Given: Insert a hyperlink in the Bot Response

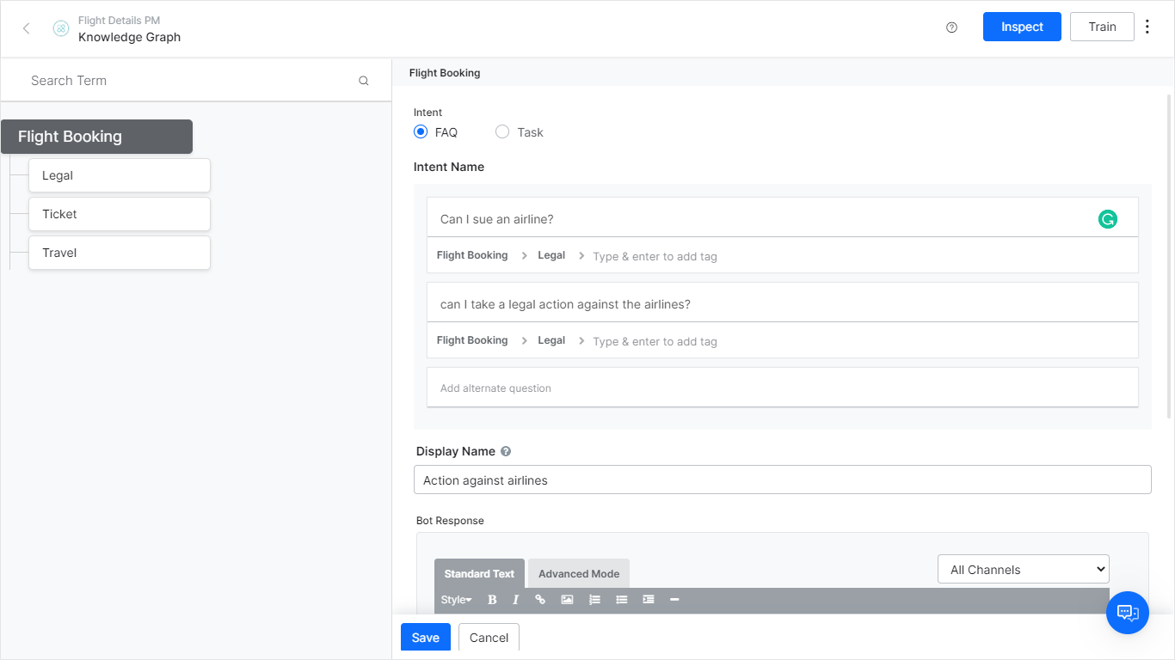Looking at the screenshot, I should point(540,599).
